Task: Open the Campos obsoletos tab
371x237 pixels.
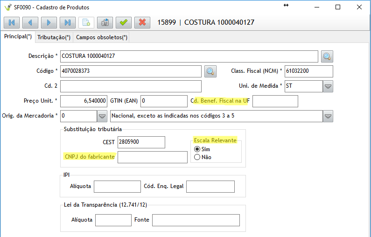Action: [x=102, y=37]
